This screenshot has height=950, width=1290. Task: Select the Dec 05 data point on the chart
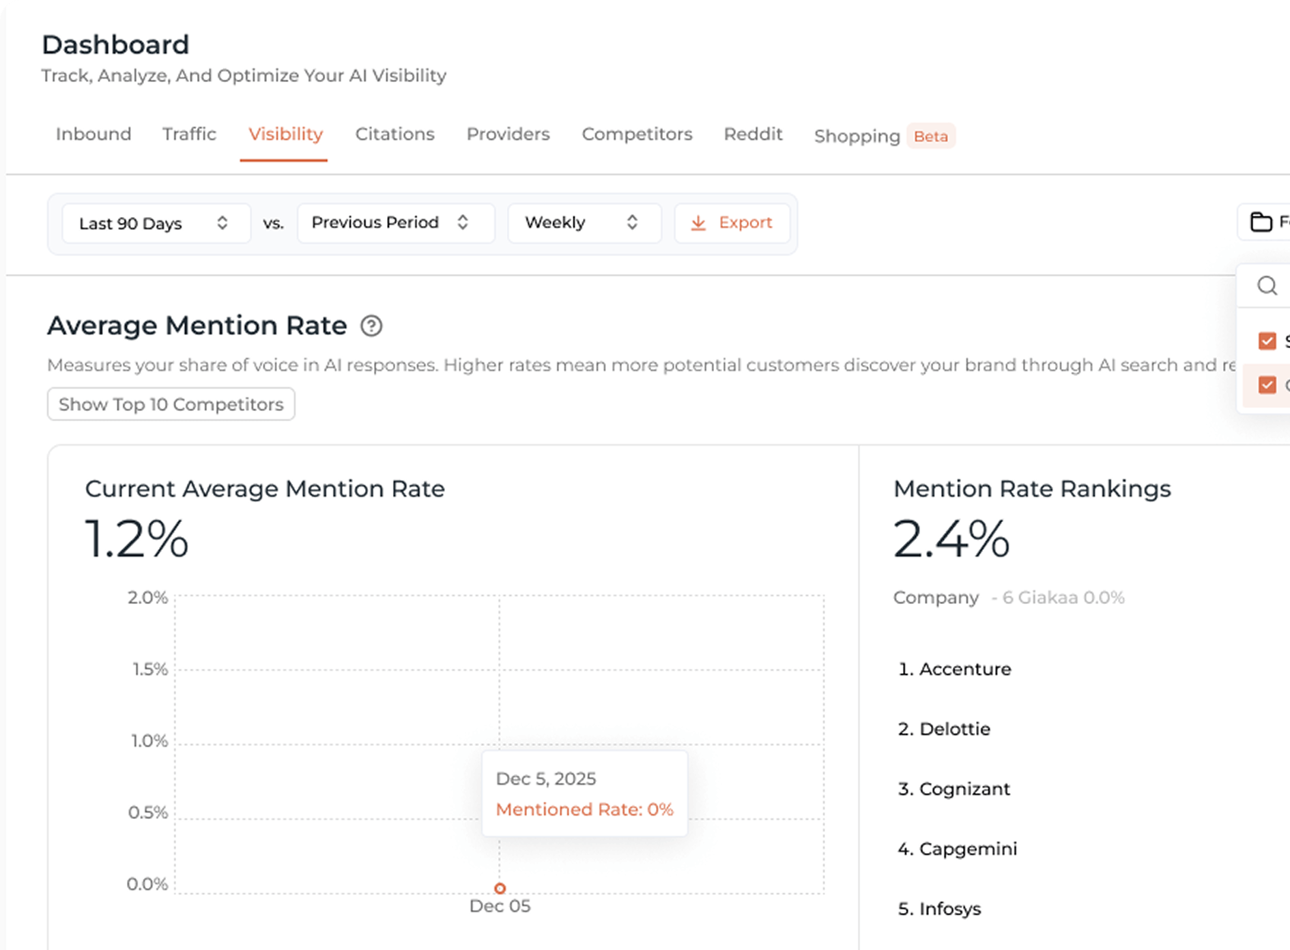click(500, 888)
